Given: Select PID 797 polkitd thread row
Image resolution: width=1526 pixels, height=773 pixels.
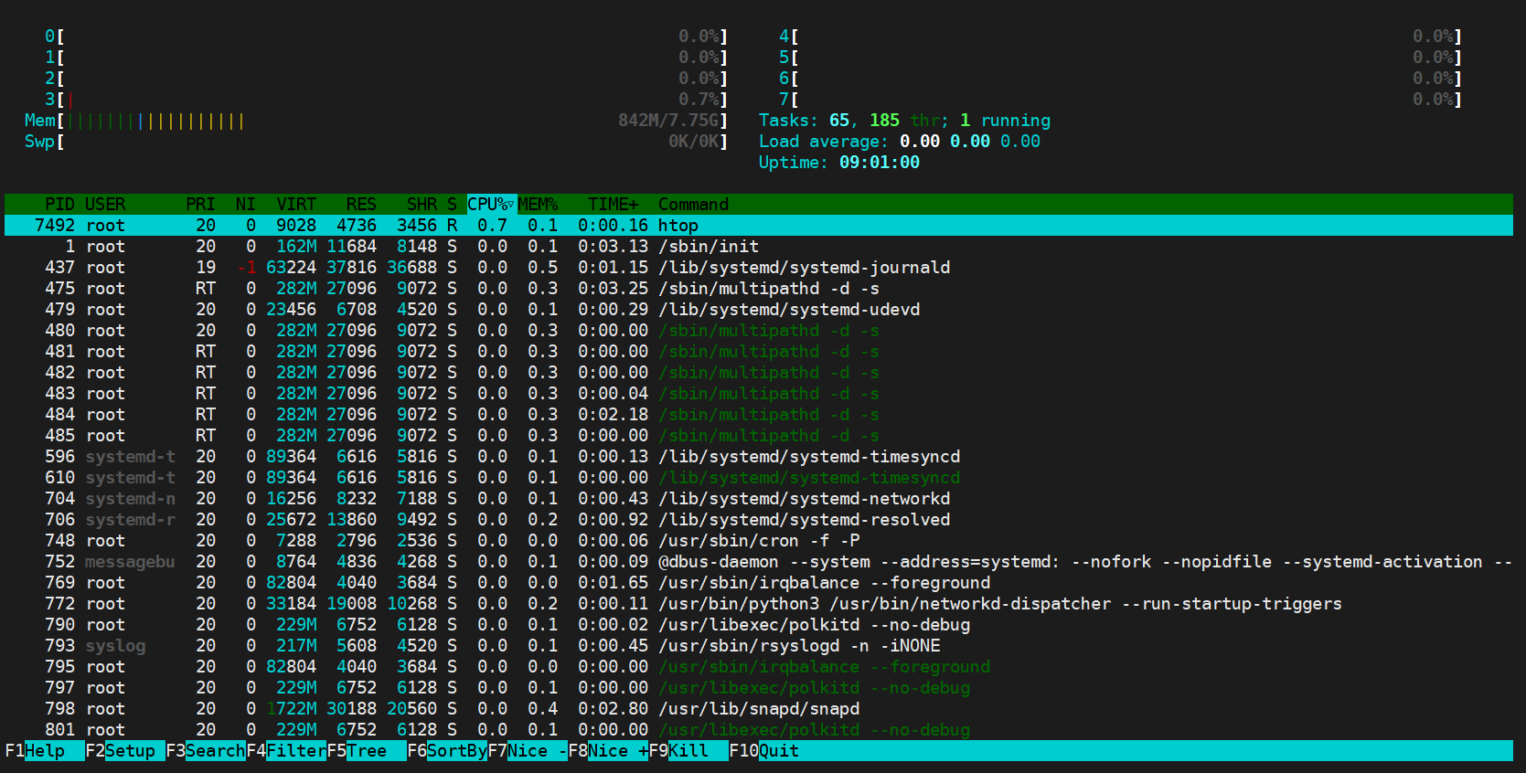Looking at the screenshot, I should [x=759, y=688].
